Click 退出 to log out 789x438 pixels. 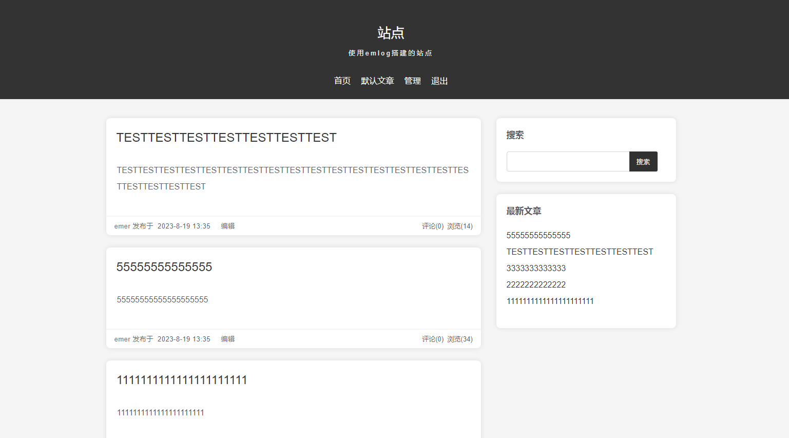pyautogui.click(x=439, y=81)
